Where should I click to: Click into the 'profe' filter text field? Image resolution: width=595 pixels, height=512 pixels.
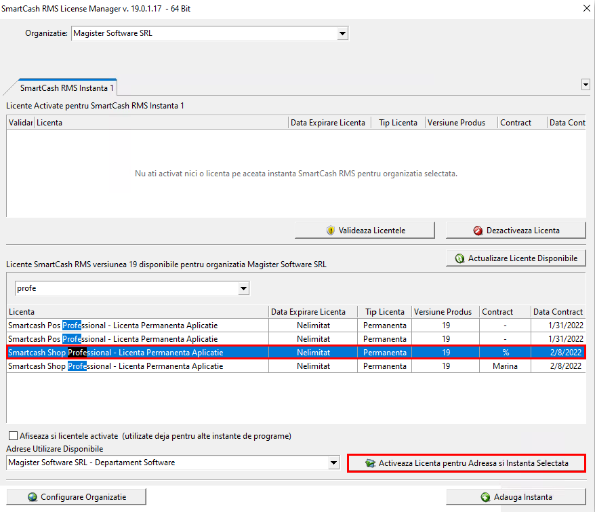[x=127, y=288]
